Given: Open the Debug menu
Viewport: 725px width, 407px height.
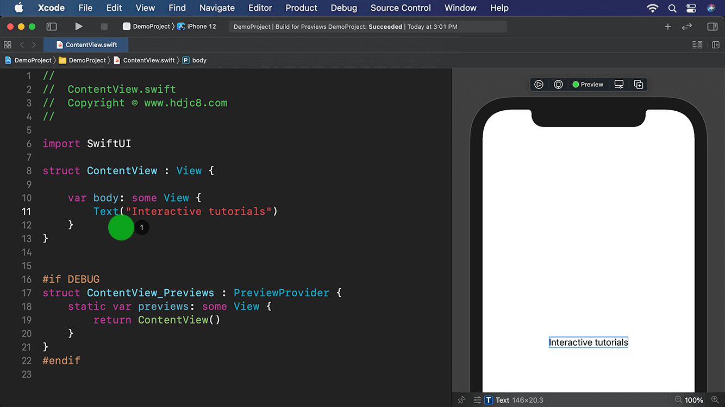Looking at the screenshot, I should 344,8.
